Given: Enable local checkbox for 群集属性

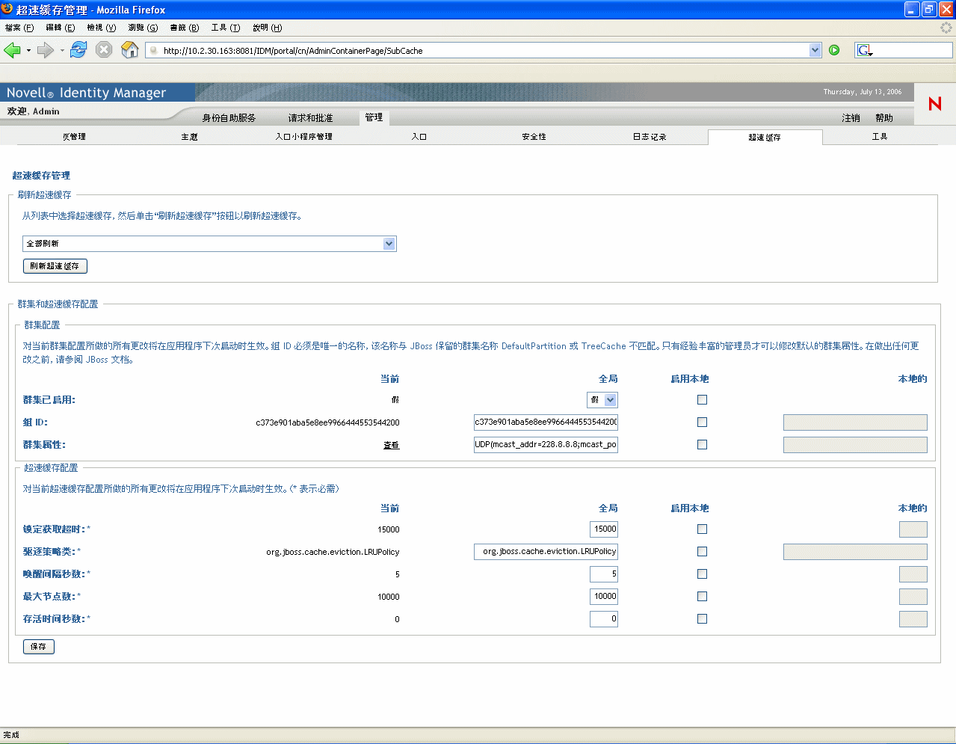Looking at the screenshot, I should click(702, 445).
